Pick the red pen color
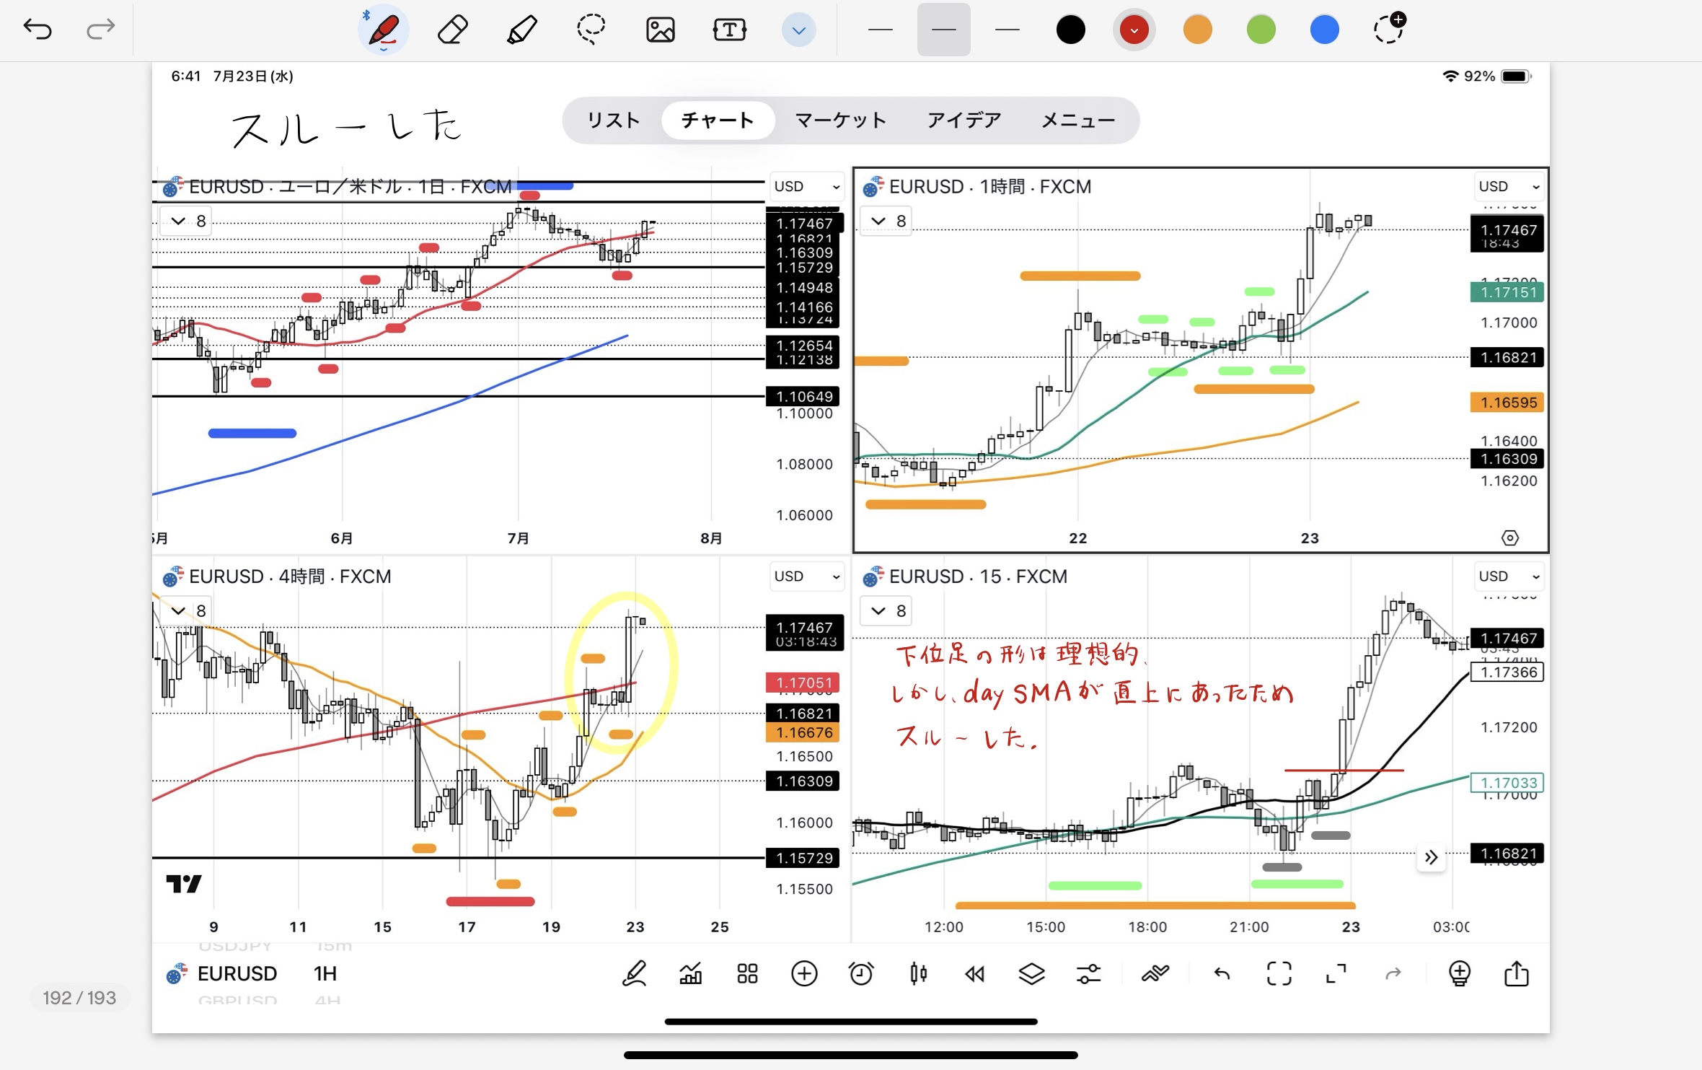This screenshot has width=1702, height=1070. (1134, 30)
